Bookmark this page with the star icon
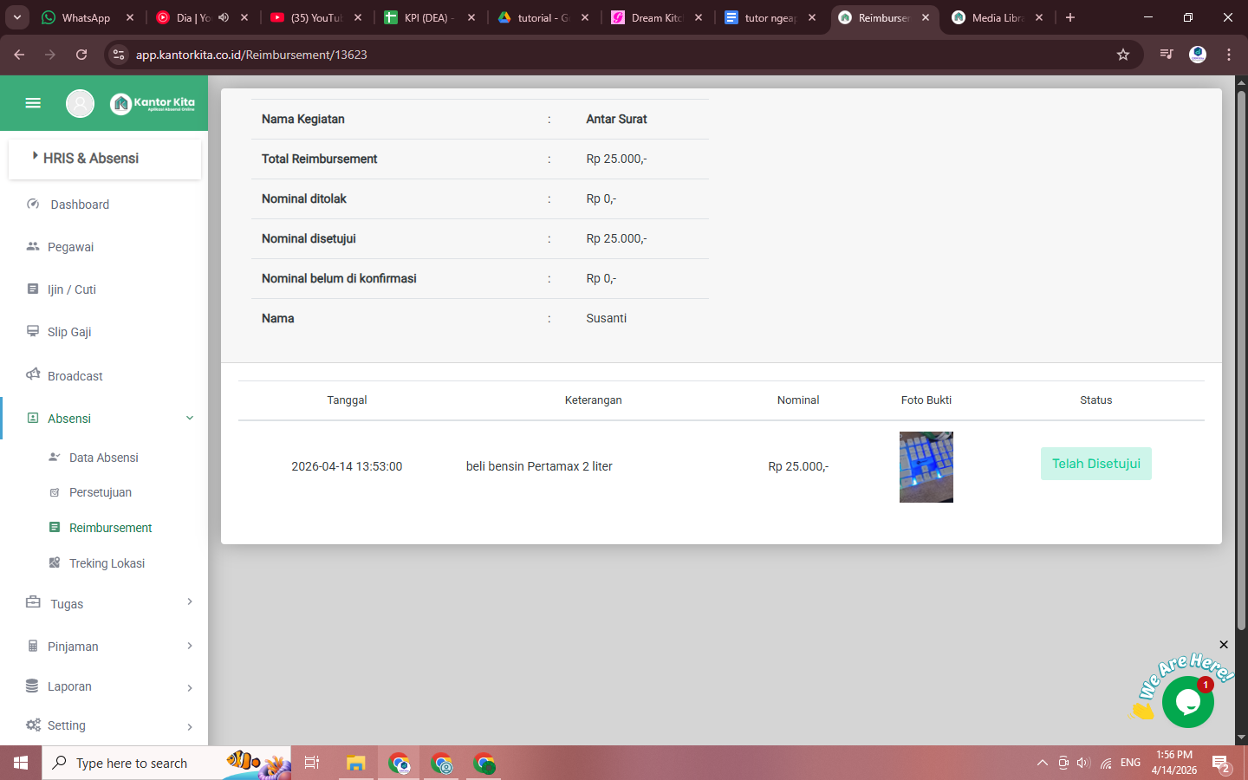 [x=1123, y=55]
